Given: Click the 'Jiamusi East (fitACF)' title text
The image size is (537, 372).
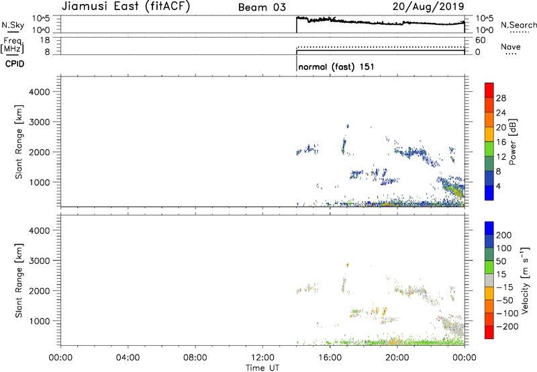Looking at the screenshot, I should (x=126, y=6).
